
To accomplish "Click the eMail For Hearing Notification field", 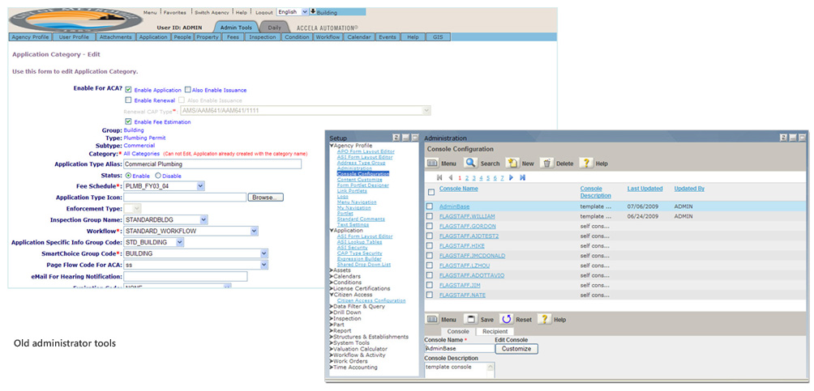I will coord(186,276).
